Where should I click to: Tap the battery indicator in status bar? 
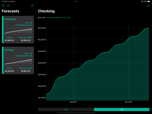pos(149,1)
